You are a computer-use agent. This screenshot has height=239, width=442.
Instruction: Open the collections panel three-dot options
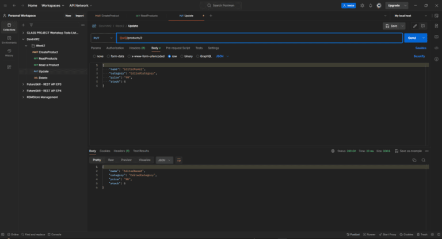83,25
